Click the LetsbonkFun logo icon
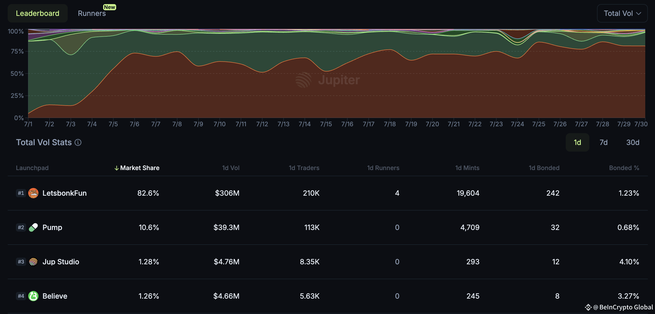The image size is (655, 314). tap(33, 193)
